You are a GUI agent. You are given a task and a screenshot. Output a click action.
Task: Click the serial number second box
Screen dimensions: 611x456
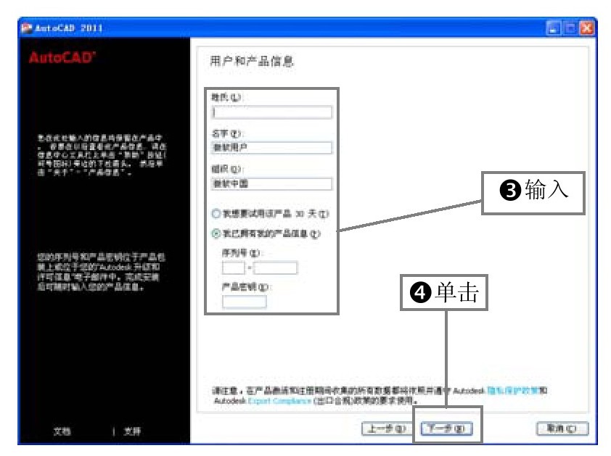click(275, 268)
